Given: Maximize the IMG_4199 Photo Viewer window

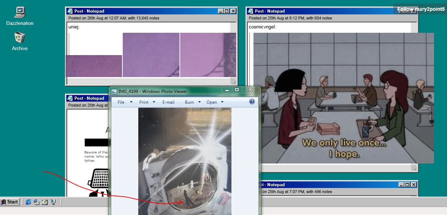Looking at the screenshot, I should click(x=237, y=90).
